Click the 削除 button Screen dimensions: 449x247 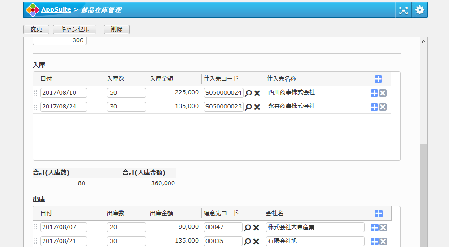pyautogui.click(x=116, y=30)
